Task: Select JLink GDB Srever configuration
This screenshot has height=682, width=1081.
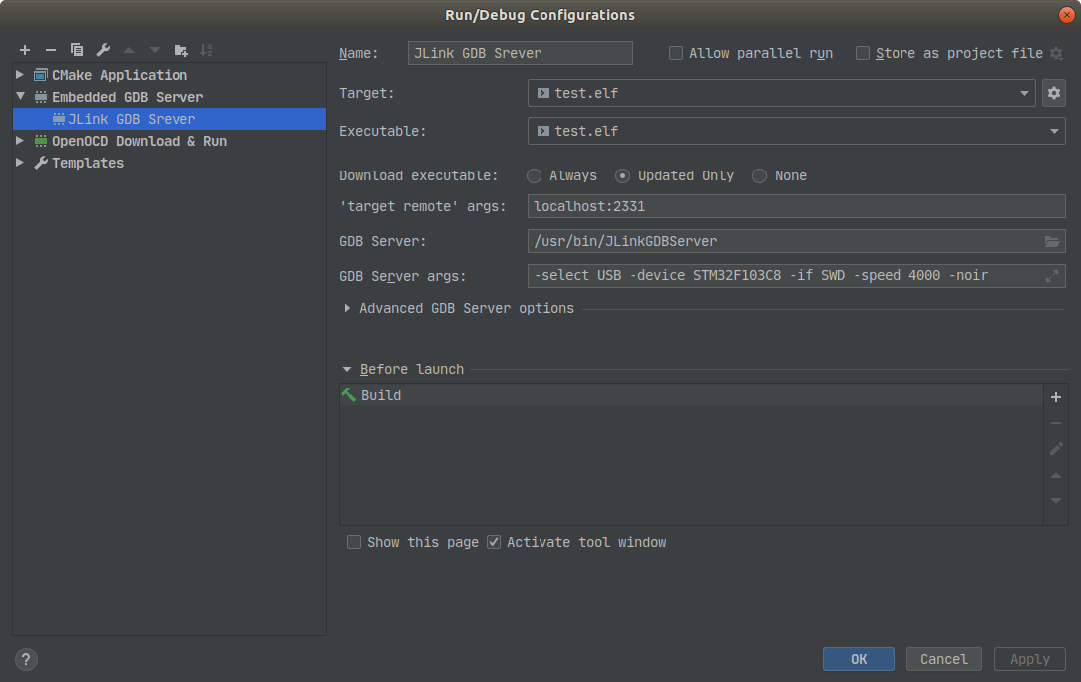Action: coord(170,119)
